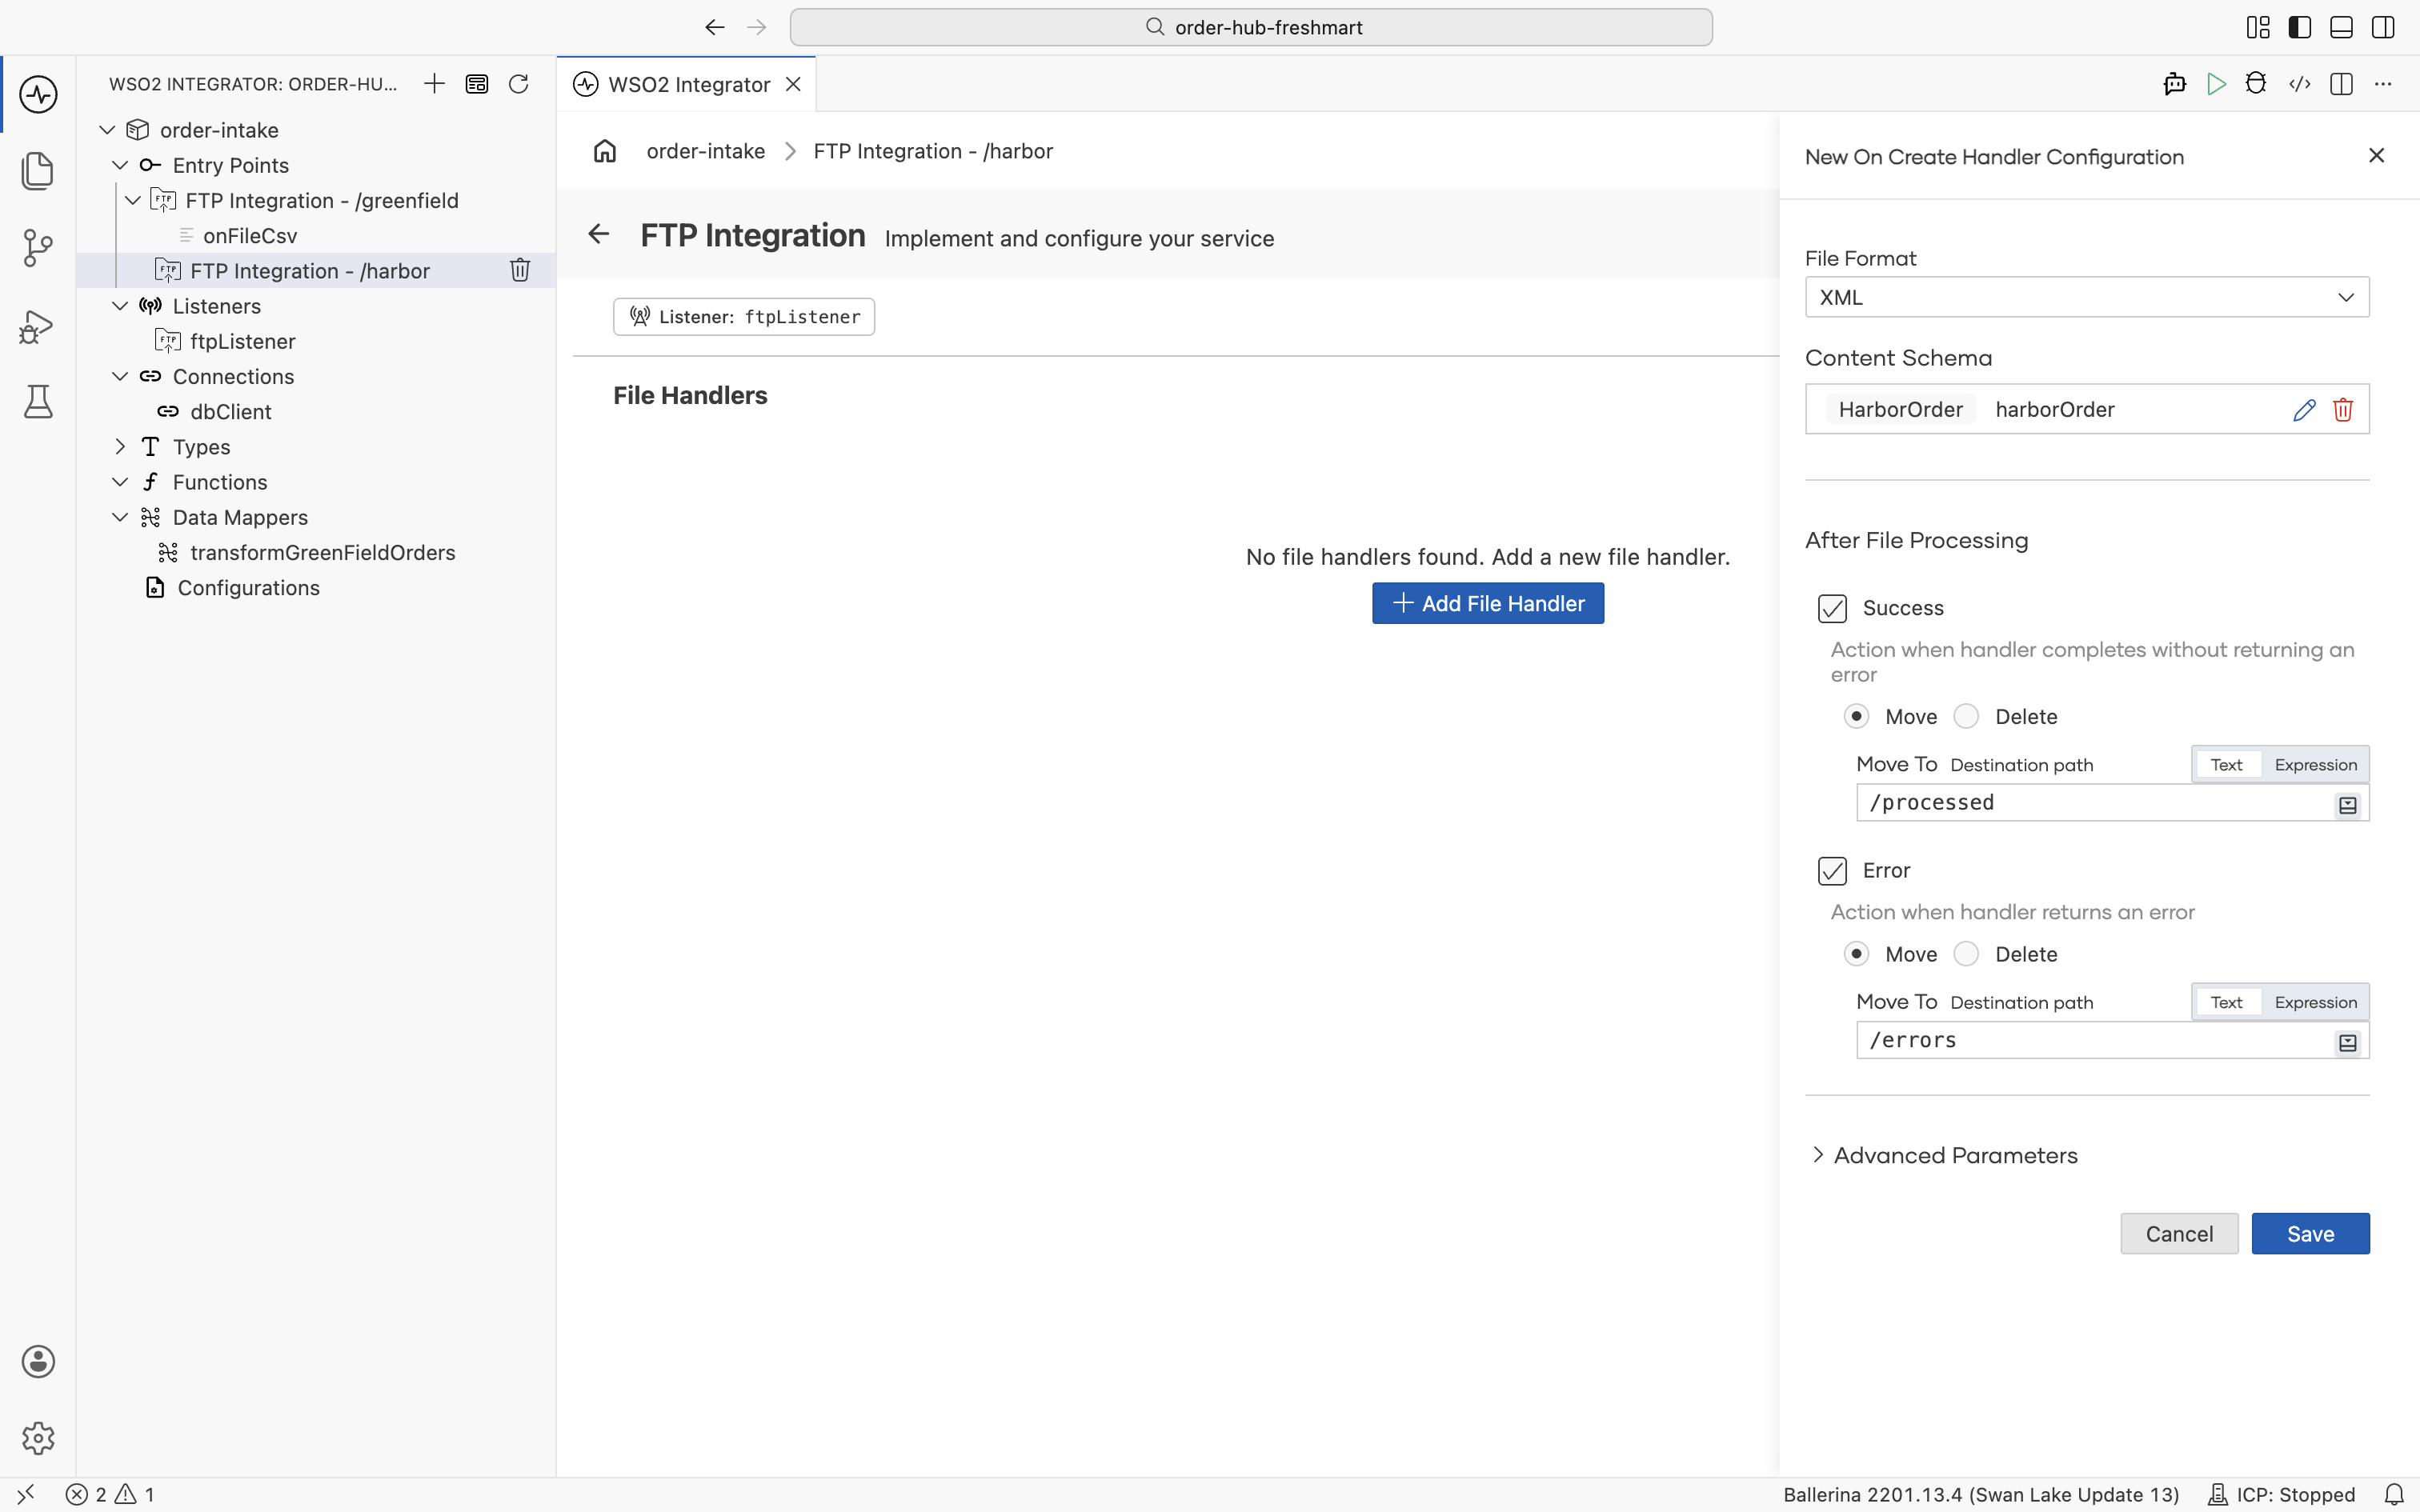Close the WSO2 Integrator tab

pos(794,84)
